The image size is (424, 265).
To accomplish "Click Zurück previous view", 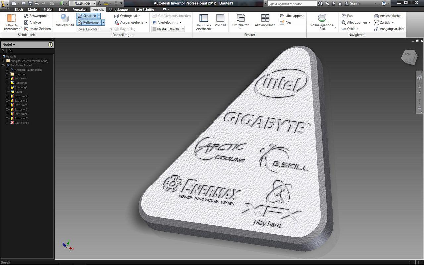I will [x=382, y=22].
